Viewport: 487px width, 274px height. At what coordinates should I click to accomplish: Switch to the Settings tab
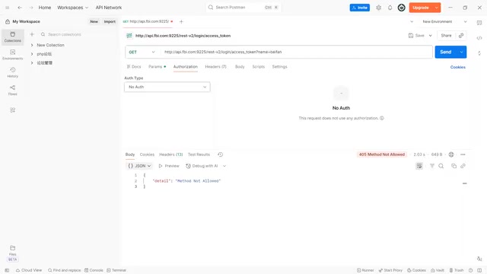(279, 66)
